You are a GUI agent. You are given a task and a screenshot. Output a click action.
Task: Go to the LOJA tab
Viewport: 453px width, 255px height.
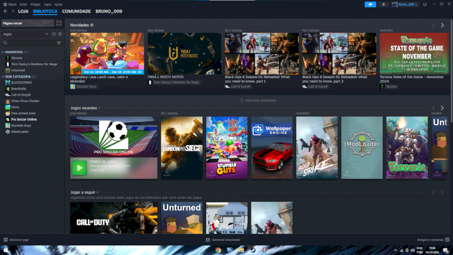click(x=23, y=11)
